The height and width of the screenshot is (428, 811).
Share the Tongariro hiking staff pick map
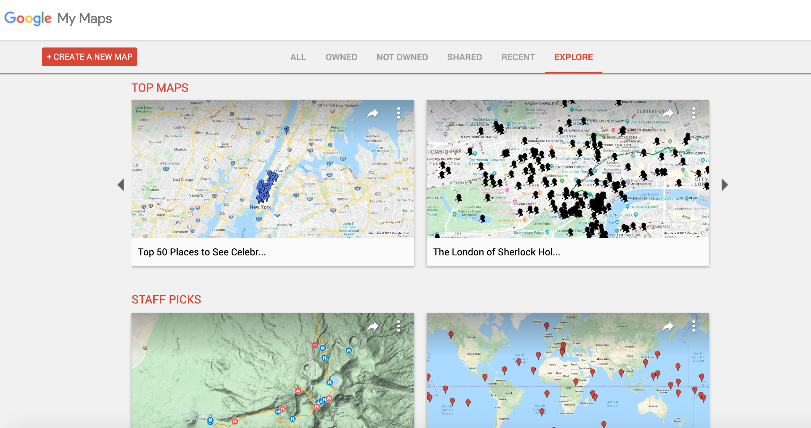coord(373,326)
